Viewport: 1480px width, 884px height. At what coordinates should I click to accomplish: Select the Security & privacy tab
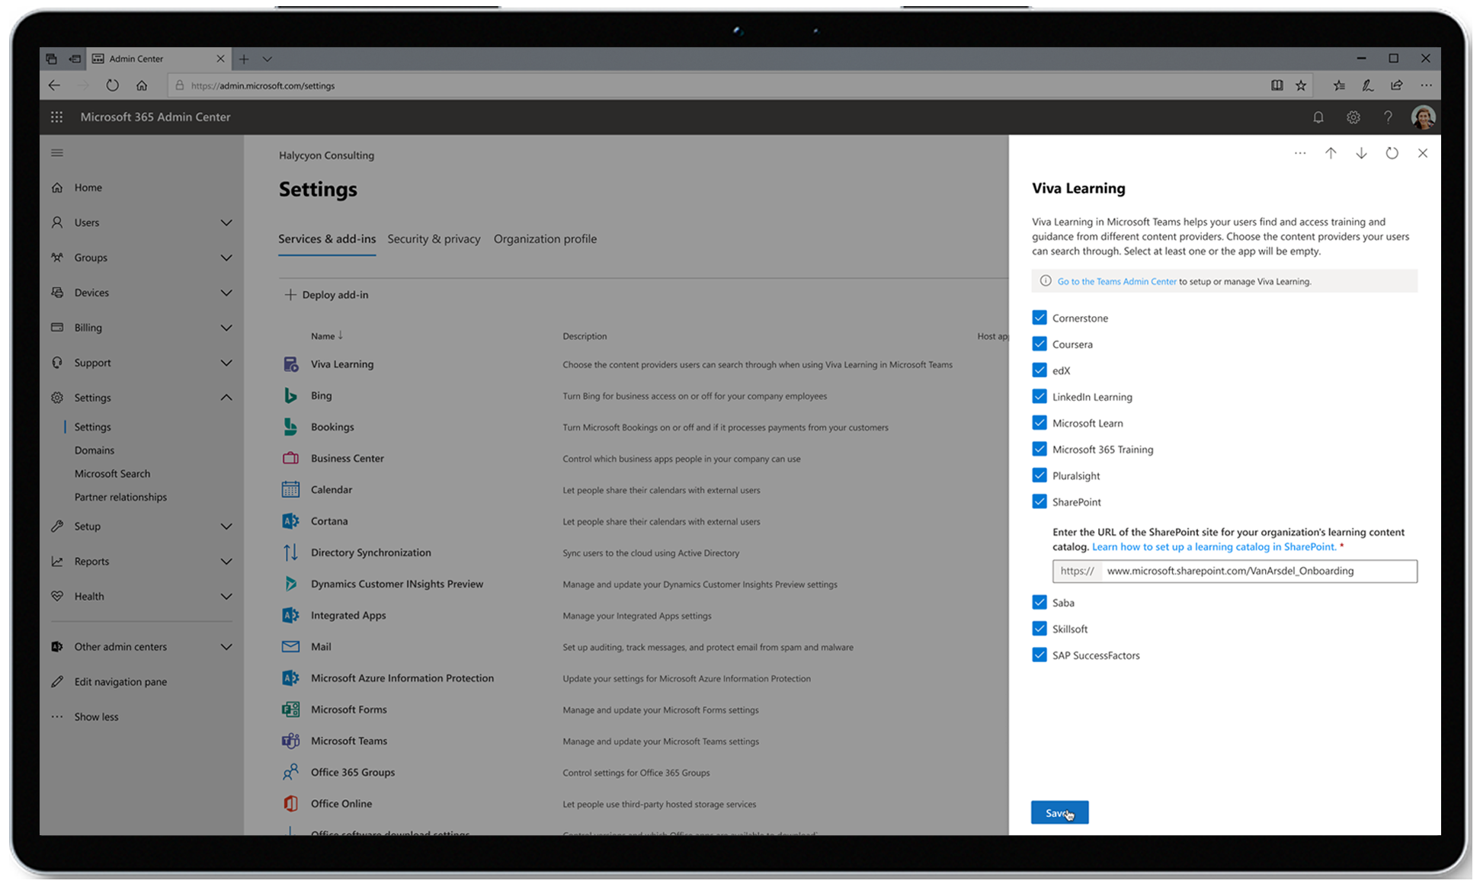pos(434,238)
